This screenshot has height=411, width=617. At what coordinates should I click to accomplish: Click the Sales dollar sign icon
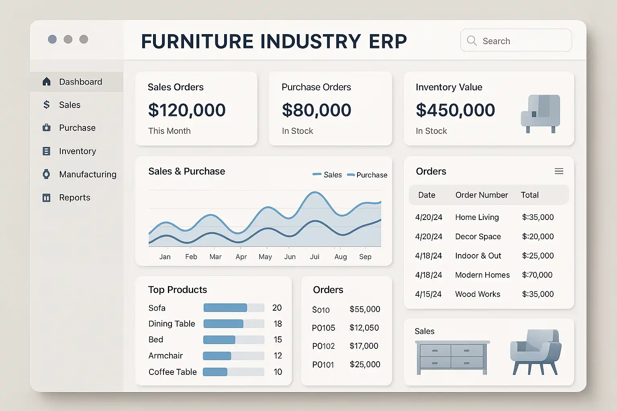[47, 105]
